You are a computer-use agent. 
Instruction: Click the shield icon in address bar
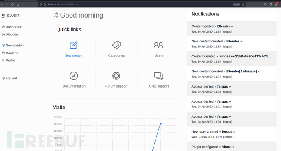(x=40, y=4)
